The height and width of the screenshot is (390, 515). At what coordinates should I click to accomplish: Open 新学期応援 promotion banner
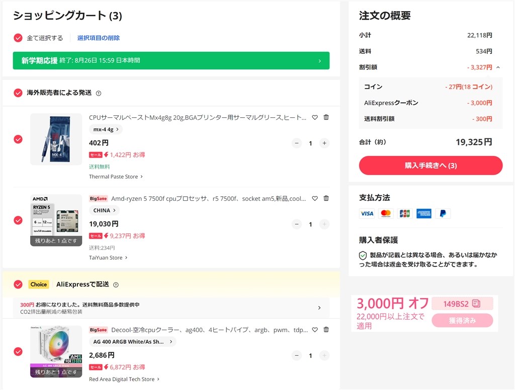(171, 60)
